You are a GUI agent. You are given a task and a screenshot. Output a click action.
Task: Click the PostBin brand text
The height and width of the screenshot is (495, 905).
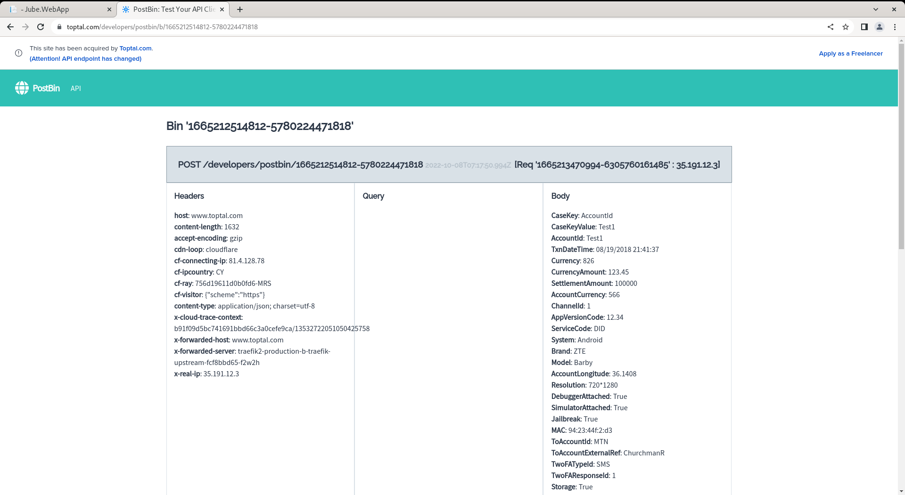pos(46,88)
